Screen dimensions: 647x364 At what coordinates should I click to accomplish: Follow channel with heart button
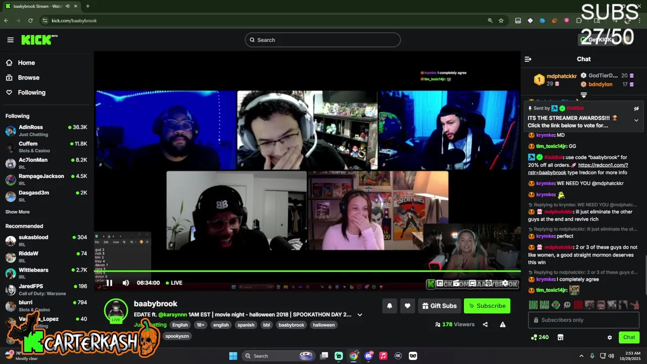point(407,306)
